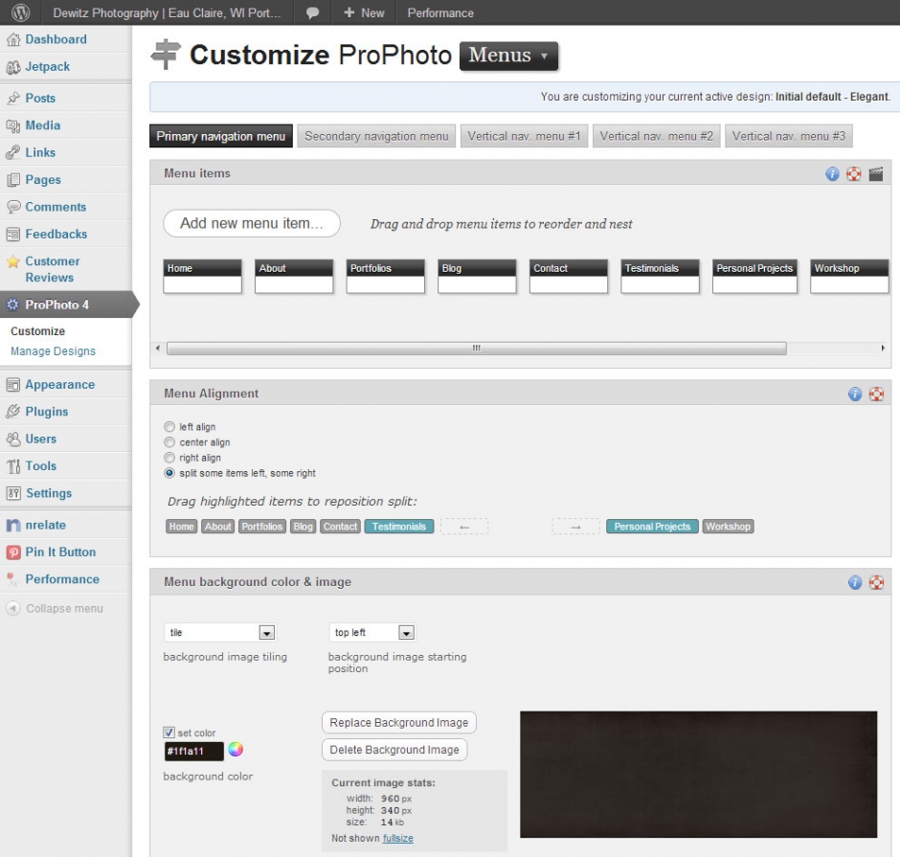Open the Menus section dropdown
This screenshot has width=900, height=857.
pyautogui.click(x=508, y=56)
